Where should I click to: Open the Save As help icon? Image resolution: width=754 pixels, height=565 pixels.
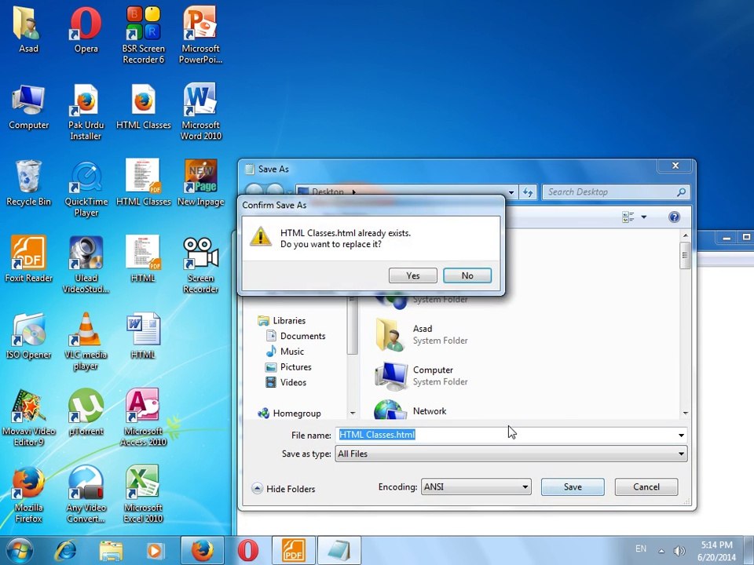(x=674, y=217)
